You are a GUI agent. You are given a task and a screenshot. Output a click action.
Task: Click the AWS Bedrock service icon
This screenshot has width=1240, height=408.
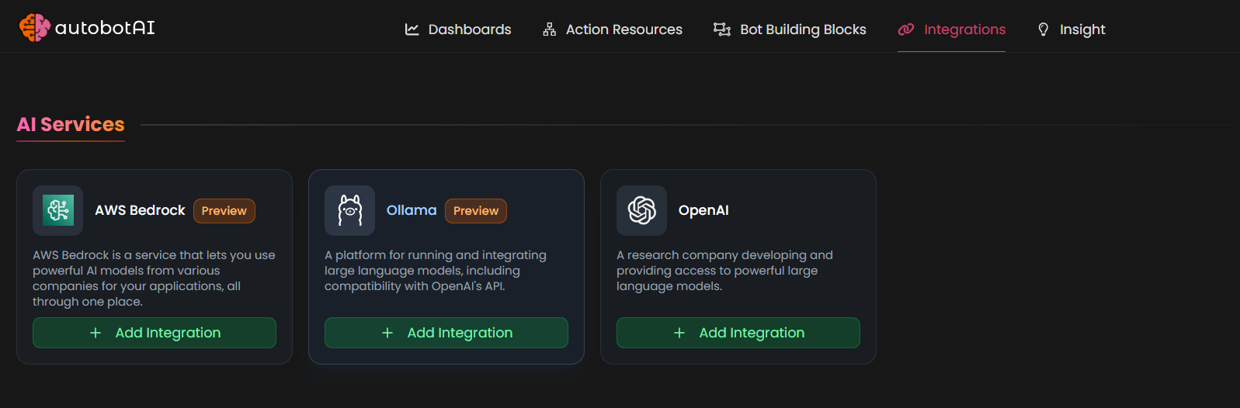coord(58,210)
